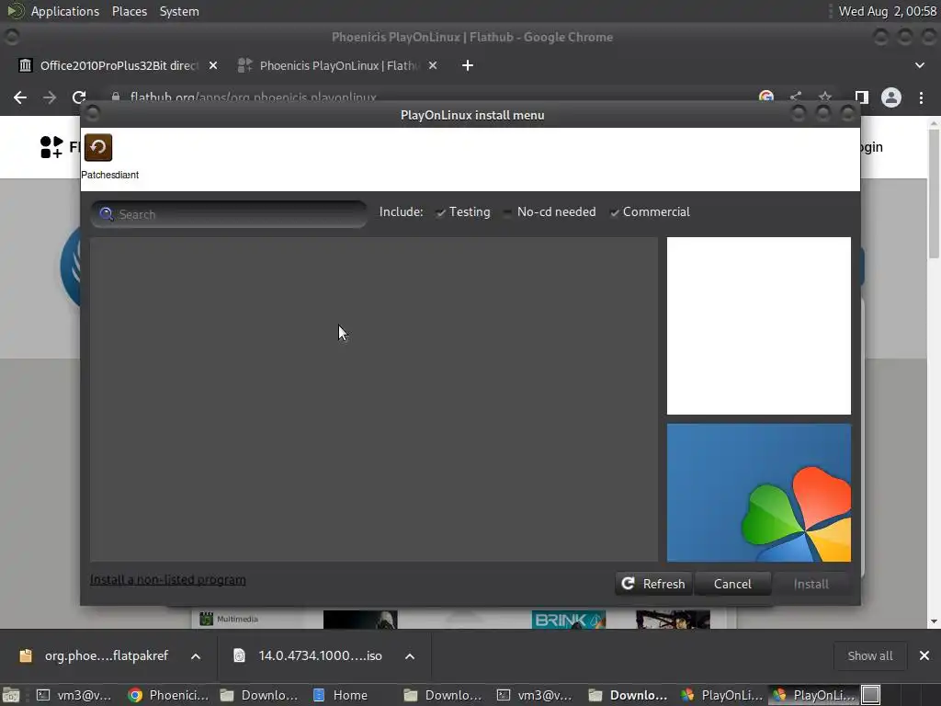The height and width of the screenshot is (706, 941).
Task: Click the PlayOnLinux clover logo image
Action: 758,493
